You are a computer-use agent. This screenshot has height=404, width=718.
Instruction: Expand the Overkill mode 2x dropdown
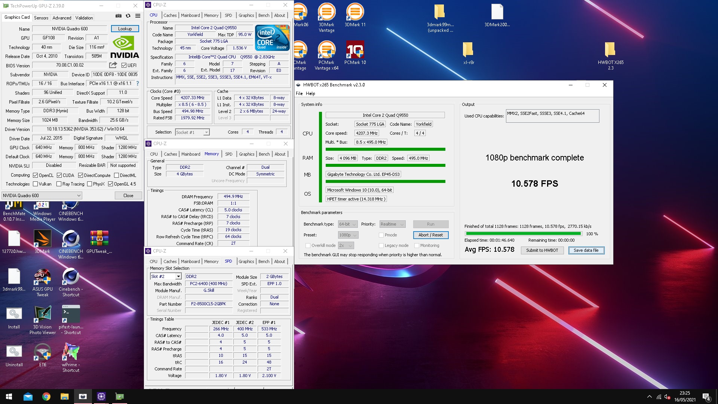[346, 245]
